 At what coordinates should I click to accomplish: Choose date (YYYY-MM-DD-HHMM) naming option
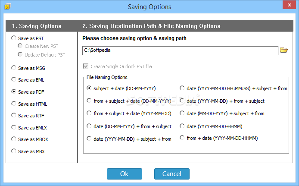click(211, 126)
